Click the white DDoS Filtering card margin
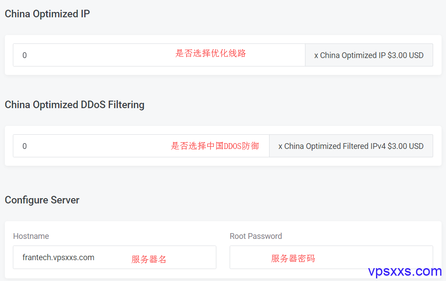 (x=223, y=161)
